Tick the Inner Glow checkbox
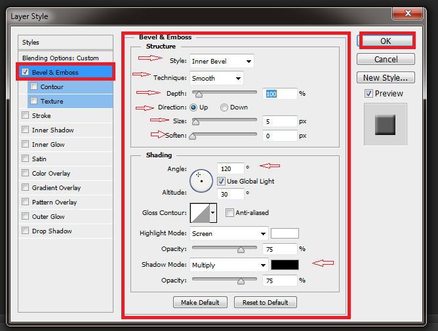Viewport: 438px width, 331px height. (25, 144)
